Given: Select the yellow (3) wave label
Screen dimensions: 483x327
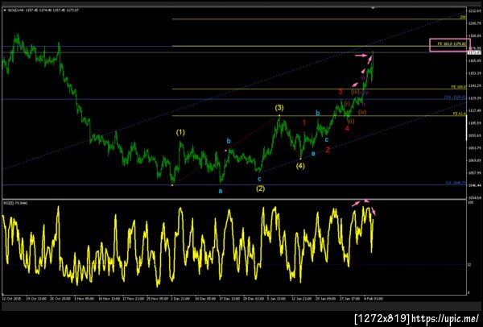Looking at the screenshot, I should [x=279, y=108].
